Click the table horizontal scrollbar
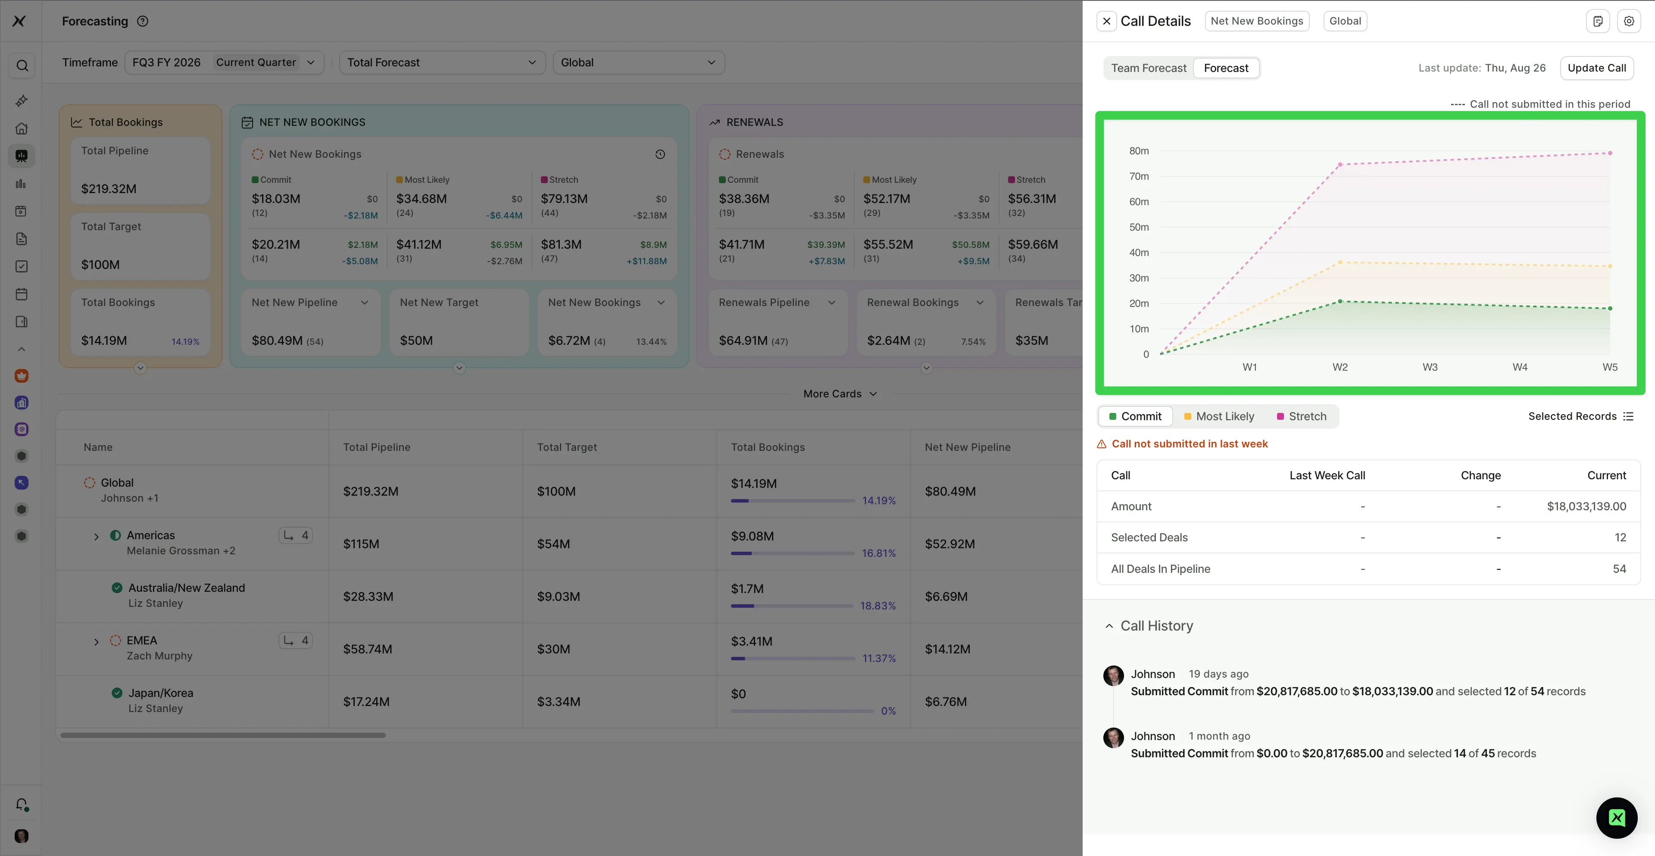 click(223, 735)
